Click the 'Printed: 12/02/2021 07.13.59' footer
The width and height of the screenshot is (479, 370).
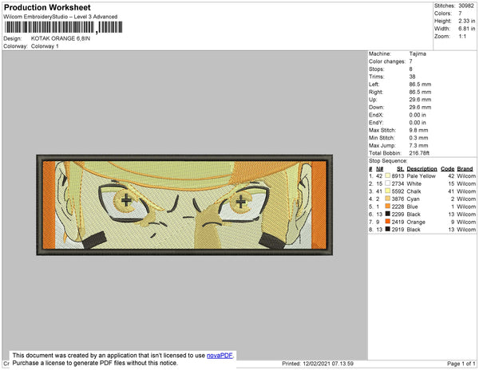[318, 364]
